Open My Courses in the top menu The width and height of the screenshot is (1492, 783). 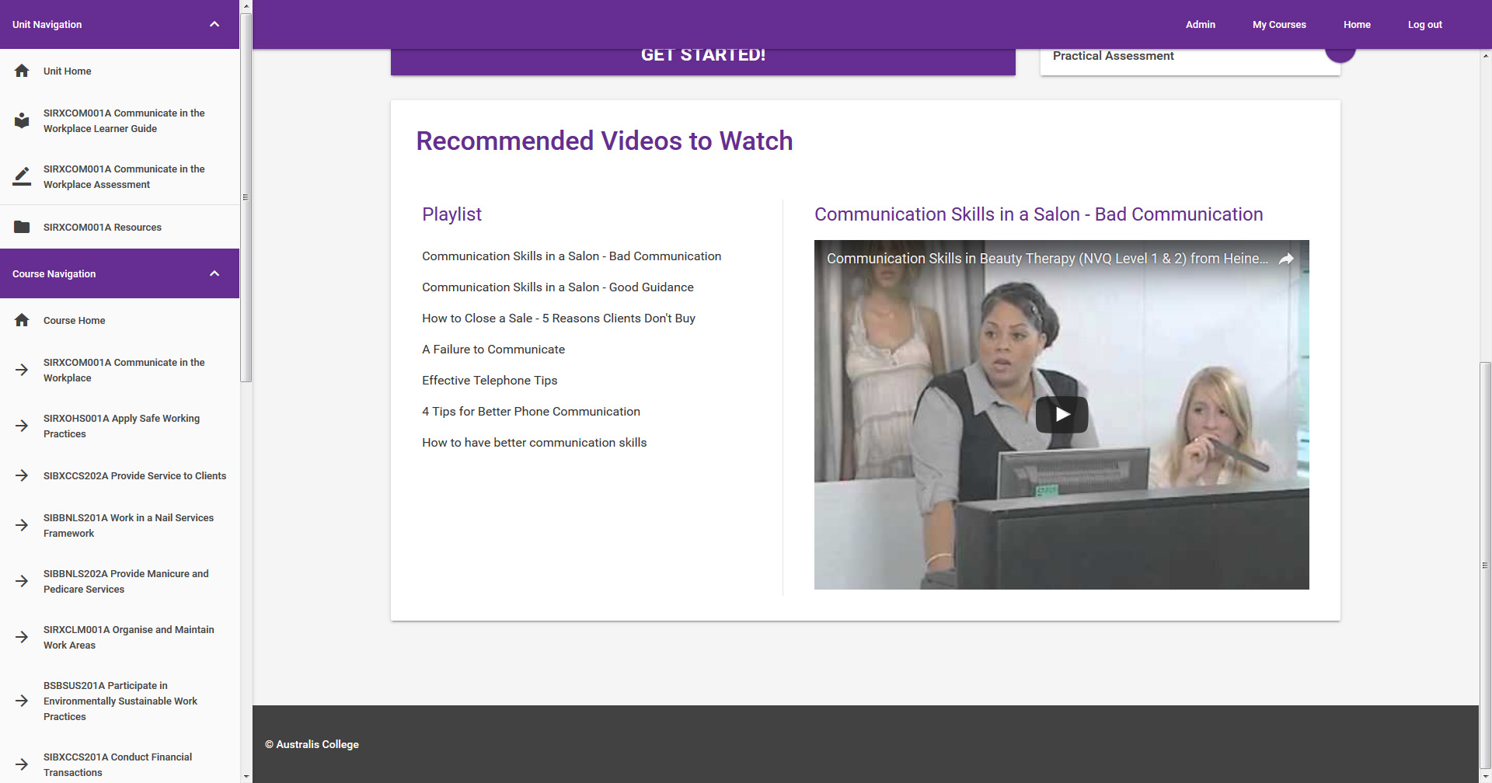[1279, 25]
